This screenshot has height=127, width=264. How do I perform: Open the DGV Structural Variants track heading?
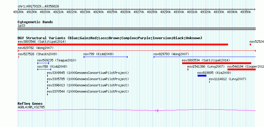[x=110, y=38]
